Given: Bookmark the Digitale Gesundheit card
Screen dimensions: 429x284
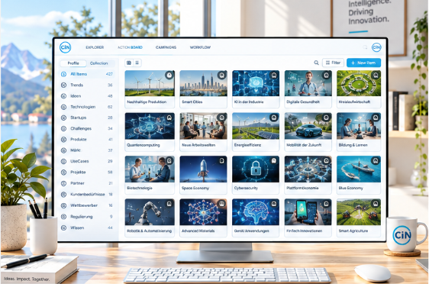Looking at the screenshot, I should 326,75.
